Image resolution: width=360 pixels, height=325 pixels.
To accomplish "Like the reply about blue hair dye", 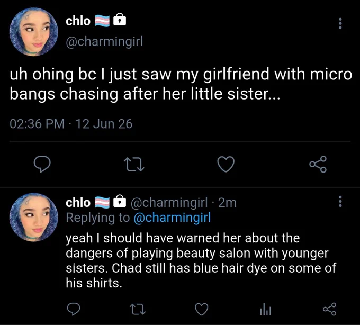I will [202, 309].
